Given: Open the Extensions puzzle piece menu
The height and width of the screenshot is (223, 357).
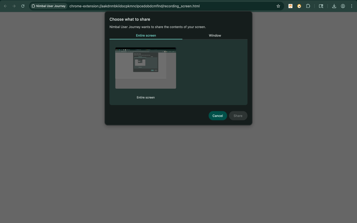Looking at the screenshot, I should tap(308, 6).
